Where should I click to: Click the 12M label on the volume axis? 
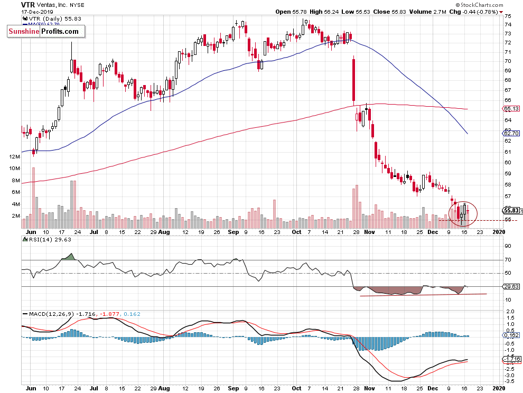coord(14,156)
